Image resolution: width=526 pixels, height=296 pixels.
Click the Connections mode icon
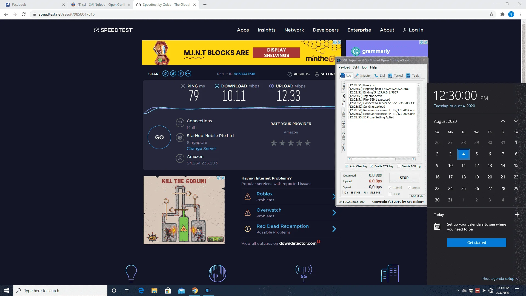tap(180, 123)
